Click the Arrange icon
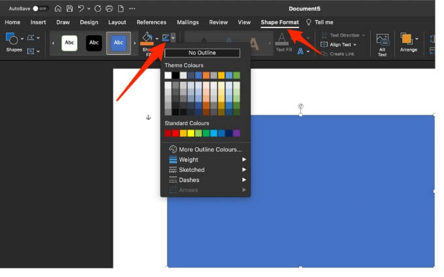Viewport: 444px width, 277px height. [x=406, y=38]
